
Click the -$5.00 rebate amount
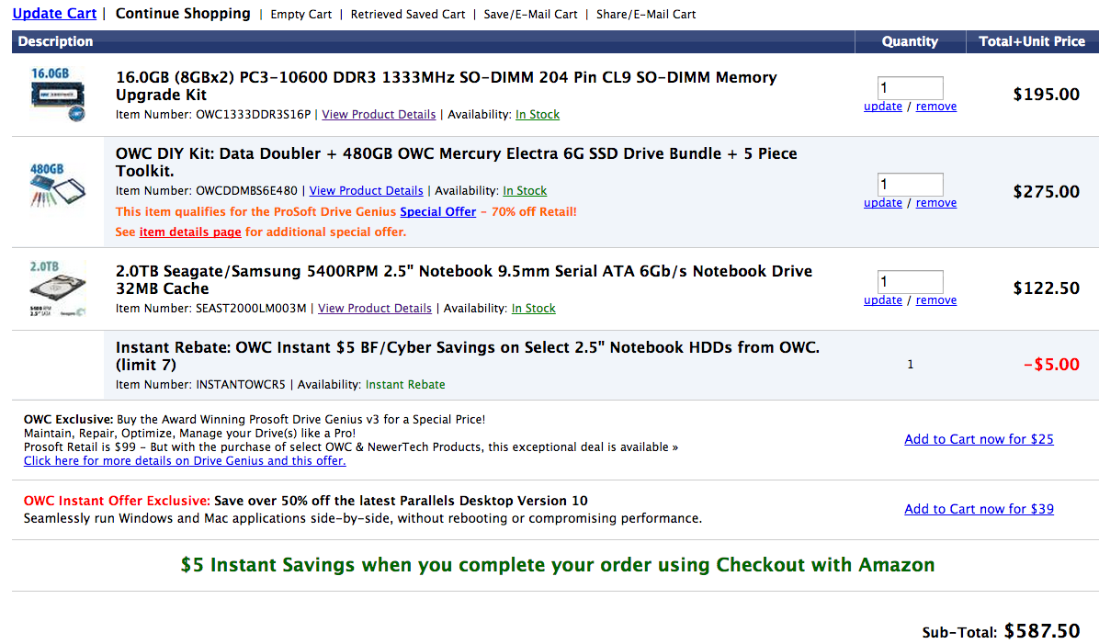(x=1051, y=365)
